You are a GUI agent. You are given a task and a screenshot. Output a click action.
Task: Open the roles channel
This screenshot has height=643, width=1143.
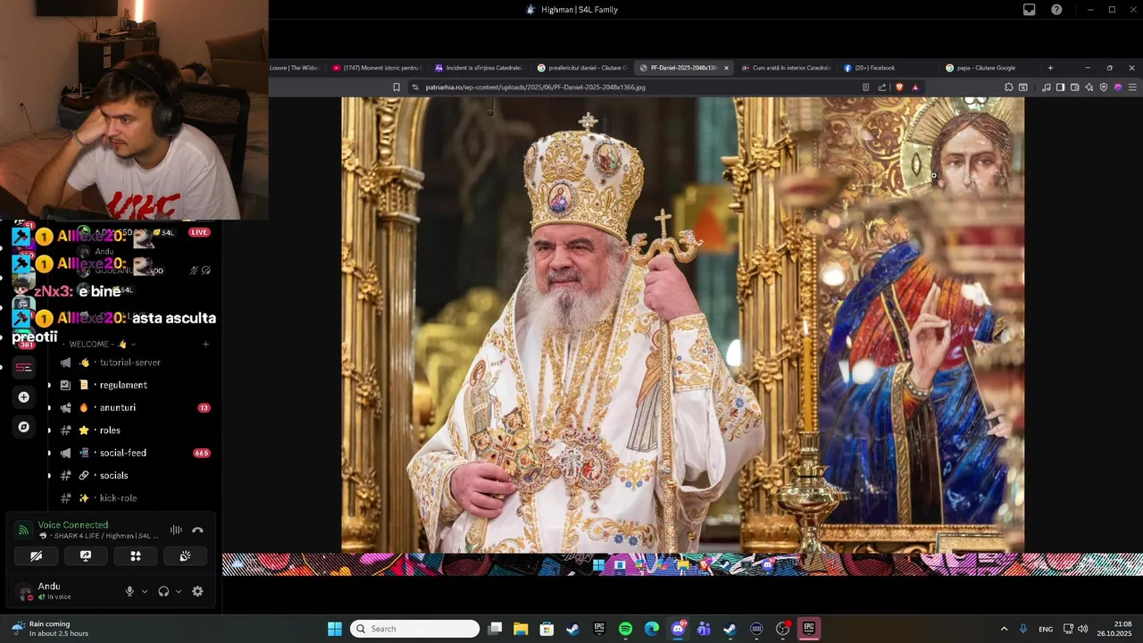pos(109,430)
